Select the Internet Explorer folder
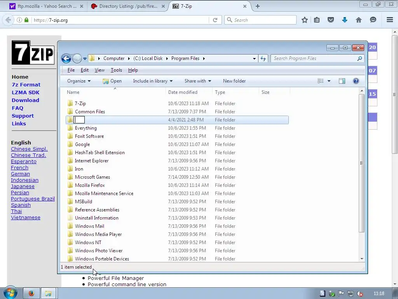 [x=92, y=161]
